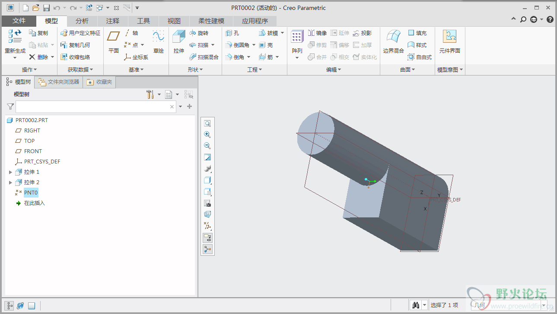The height and width of the screenshot is (314, 557).
Task: Toggle full screen icon in status bar
Action: 32,305
